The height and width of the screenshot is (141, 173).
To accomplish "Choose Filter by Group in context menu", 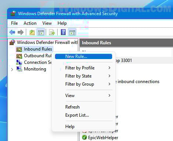I will point(83,84).
